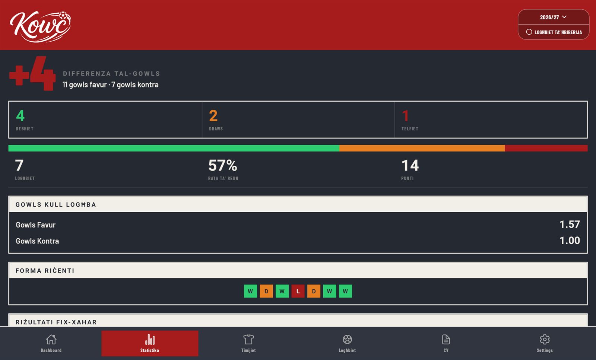
Task: Click the 7 Logħbiet value
Action: click(x=19, y=165)
